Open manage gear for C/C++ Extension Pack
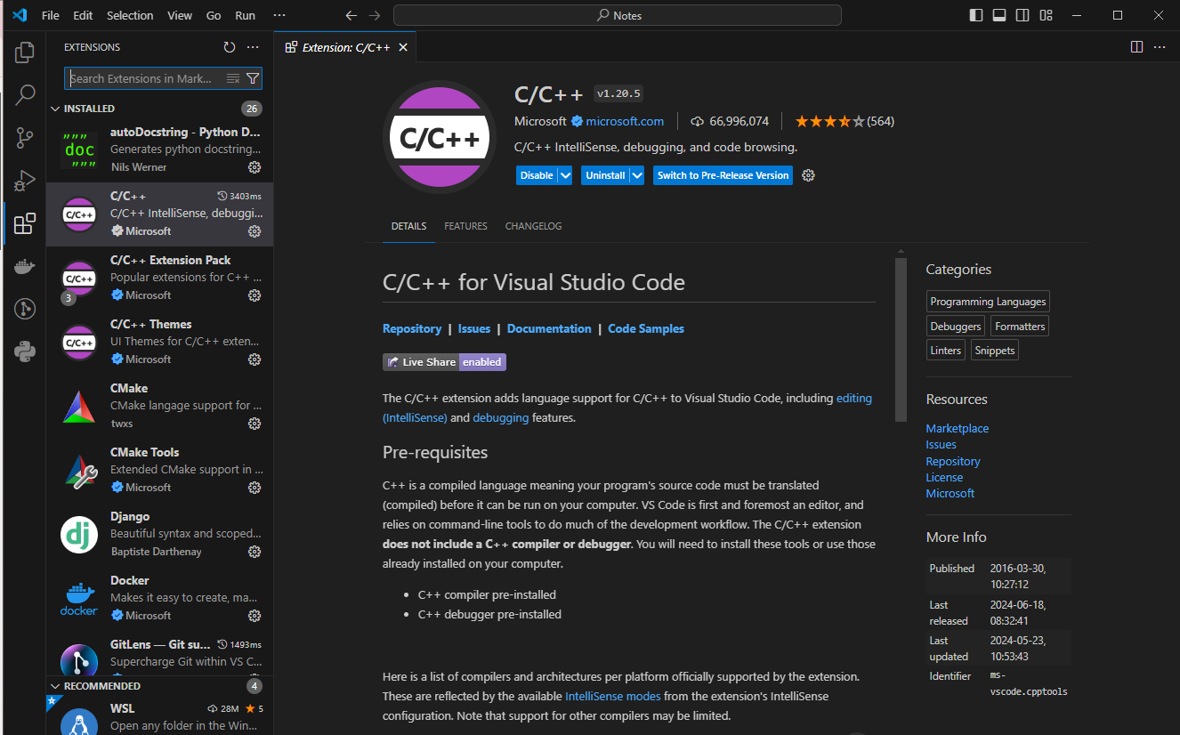Screen dimensions: 1180x735 [x=255, y=295]
